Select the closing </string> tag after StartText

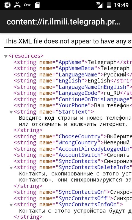point(28,130)
